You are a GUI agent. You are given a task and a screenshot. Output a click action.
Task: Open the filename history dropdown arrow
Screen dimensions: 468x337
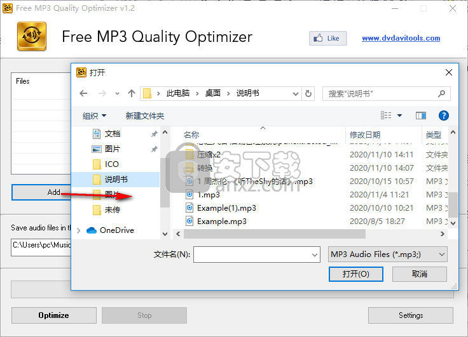pyautogui.click(x=314, y=254)
